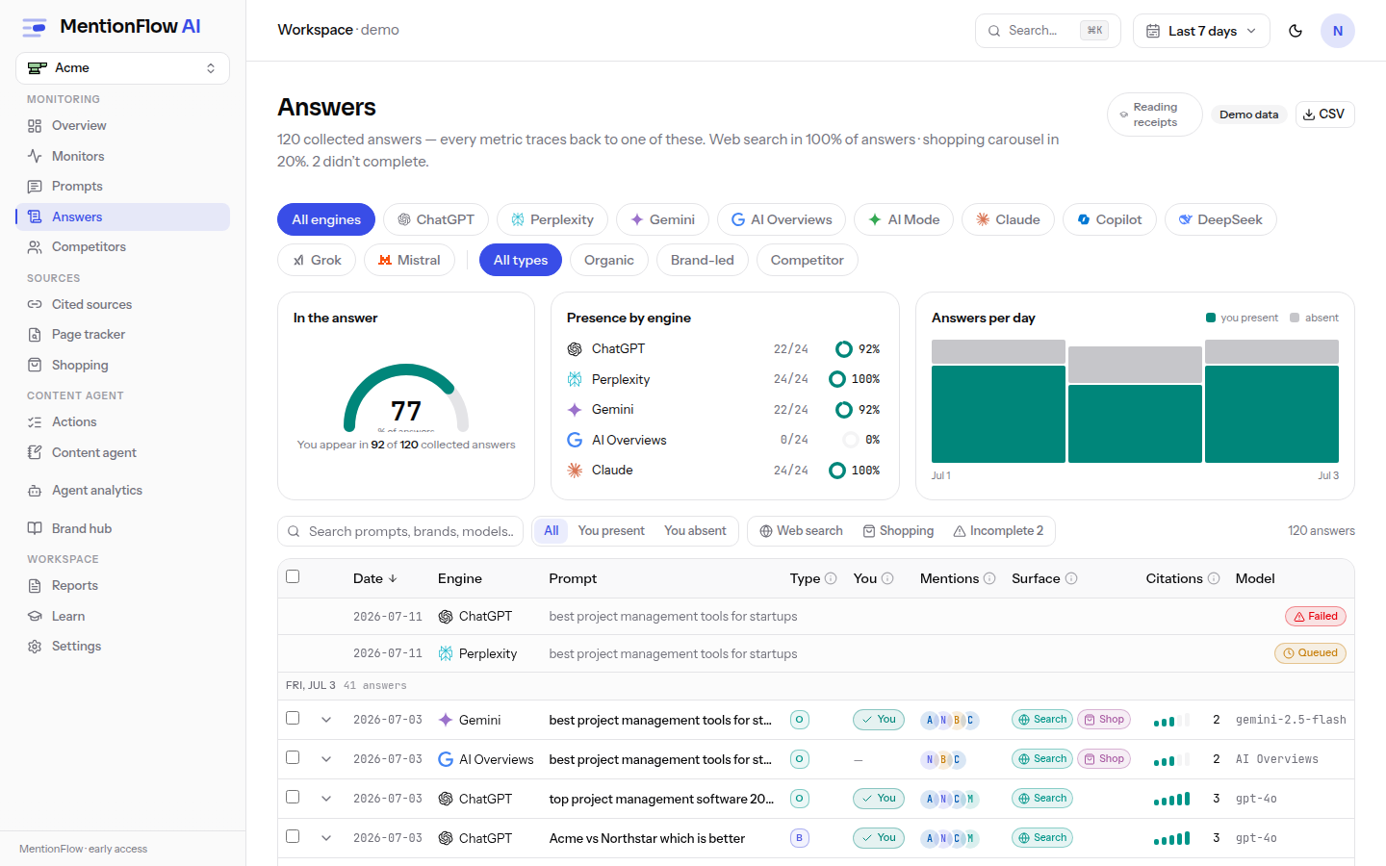The height and width of the screenshot is (866, 1386).
Task: Open Last 7 days date range dropdown
Action: point(1201,31)
